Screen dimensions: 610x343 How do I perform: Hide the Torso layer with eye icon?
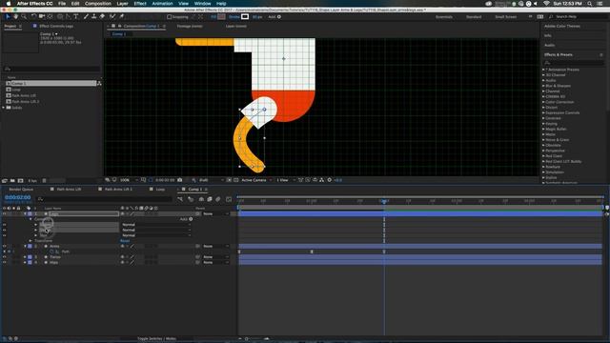4,257
